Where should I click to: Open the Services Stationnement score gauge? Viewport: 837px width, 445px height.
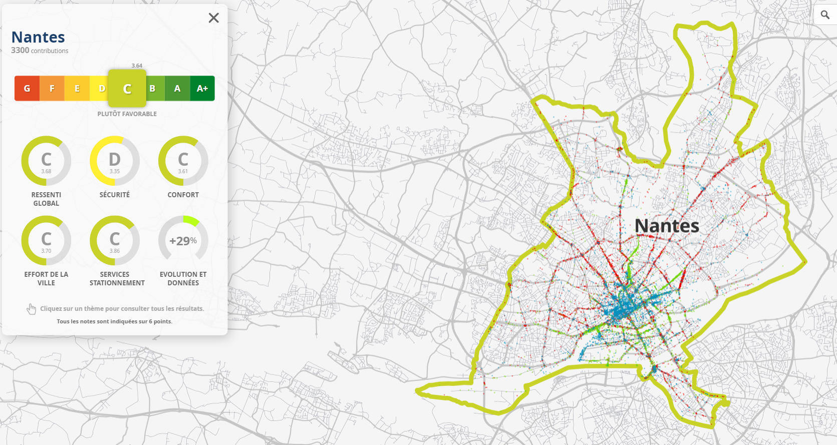click(x=115, y=240)
